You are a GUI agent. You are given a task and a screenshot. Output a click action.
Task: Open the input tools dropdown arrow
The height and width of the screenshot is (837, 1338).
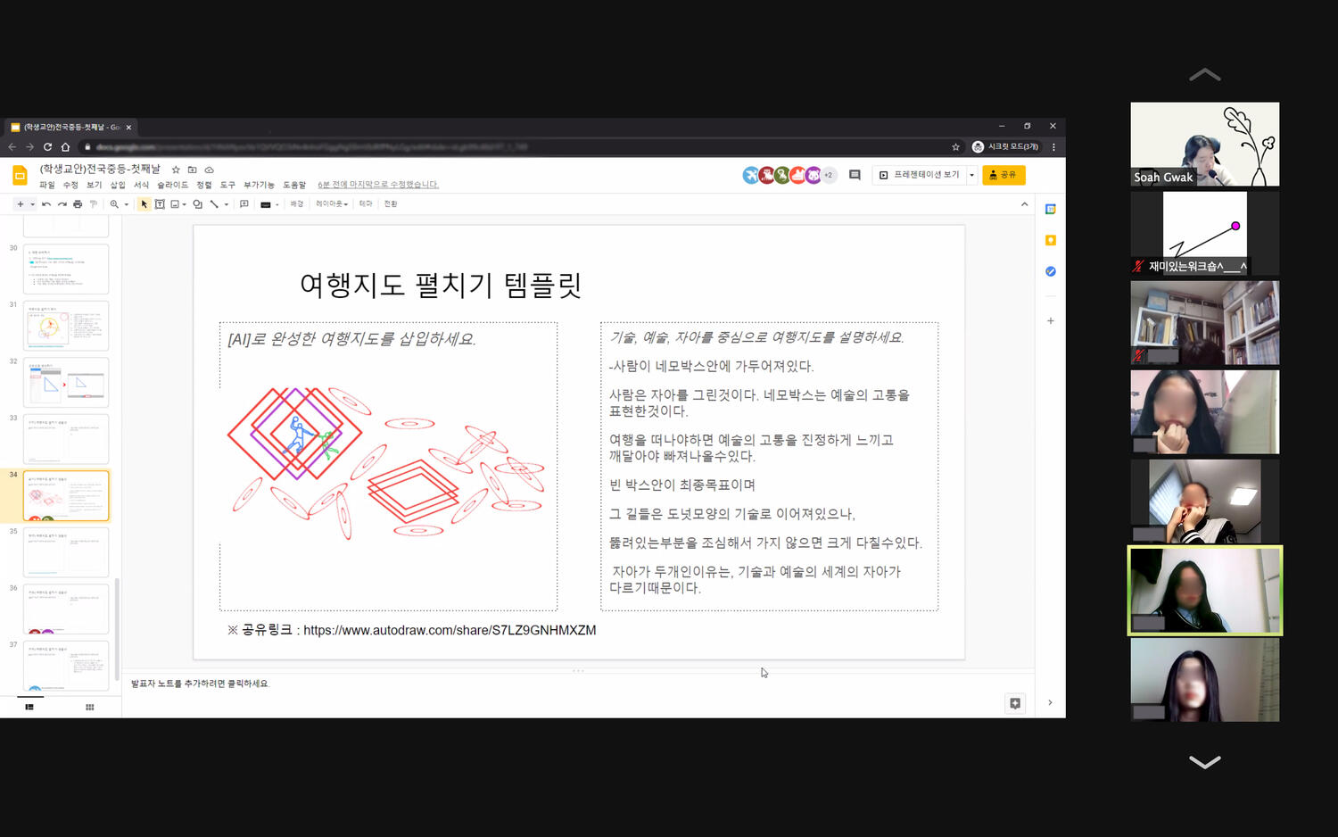click(277, 204)
